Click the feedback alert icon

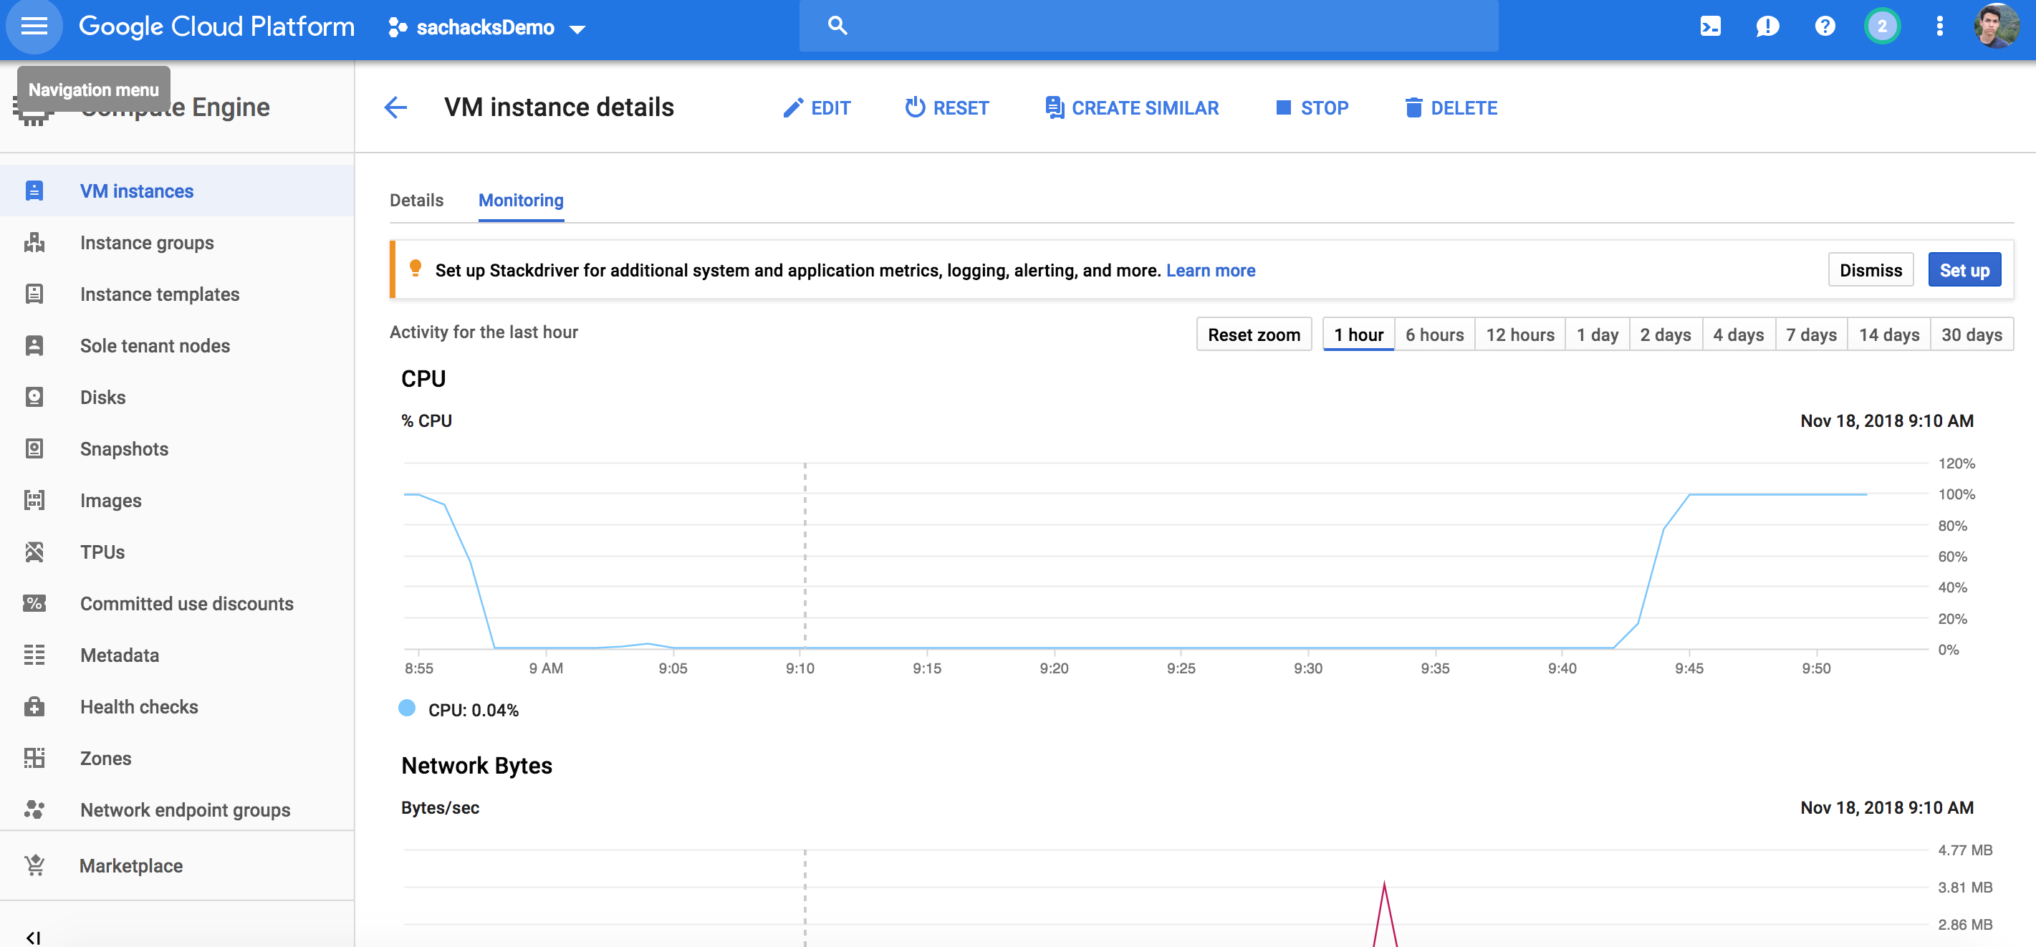1767,27
